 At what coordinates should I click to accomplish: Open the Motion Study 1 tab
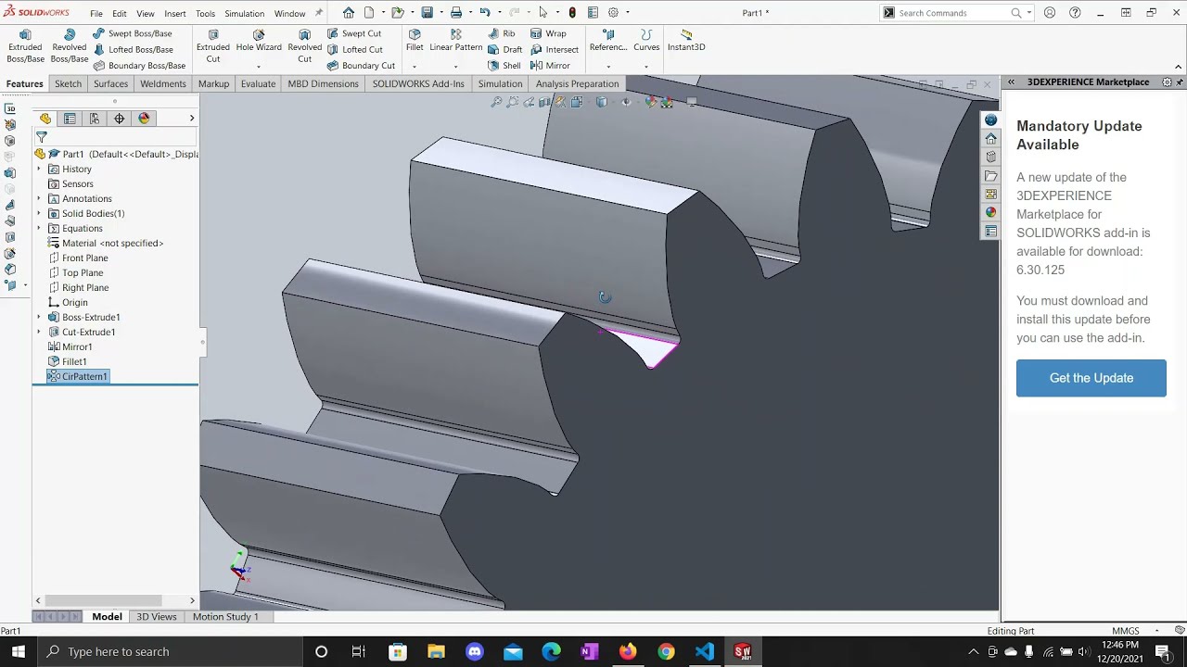225,617
